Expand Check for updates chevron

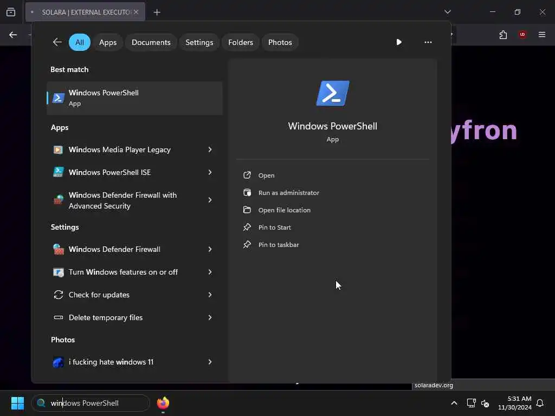(x=210, y=295)
